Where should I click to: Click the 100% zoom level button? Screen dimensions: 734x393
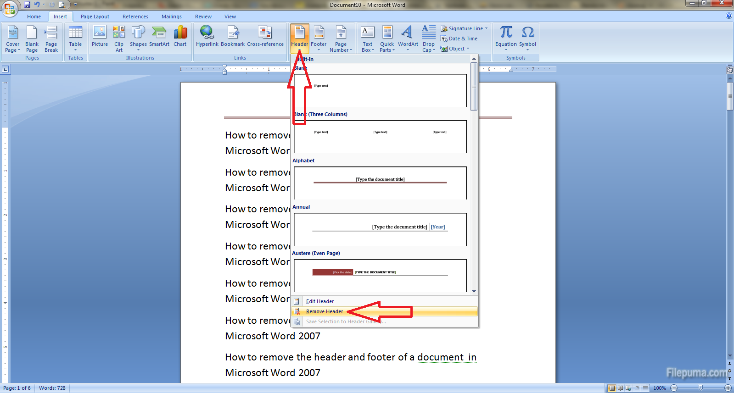(660, 388)
